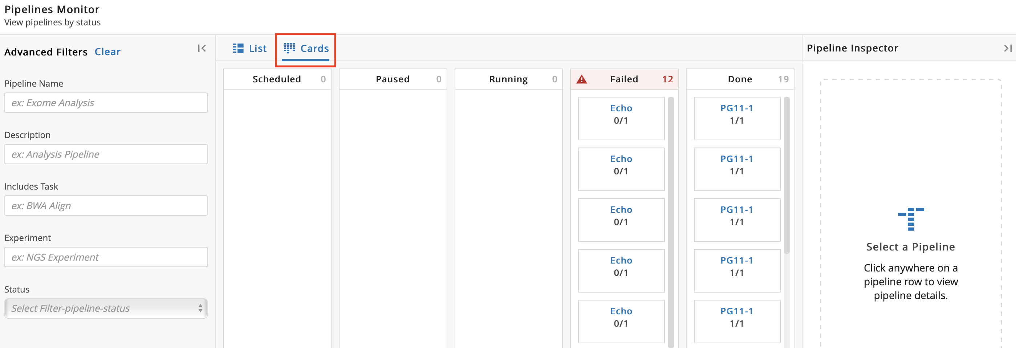
Task: Click the Pipelines Monitor title
Action: click(x=52, y=9)
